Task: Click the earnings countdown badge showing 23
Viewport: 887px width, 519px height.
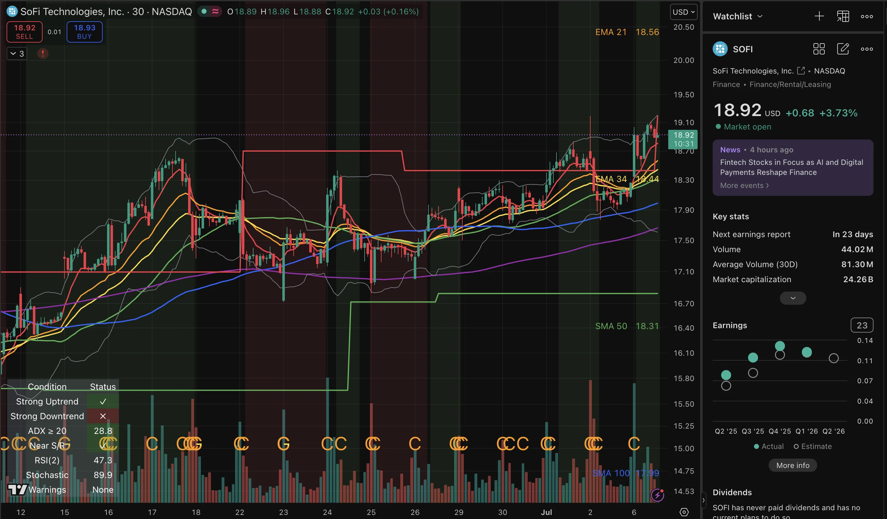Action: point(862,325)
